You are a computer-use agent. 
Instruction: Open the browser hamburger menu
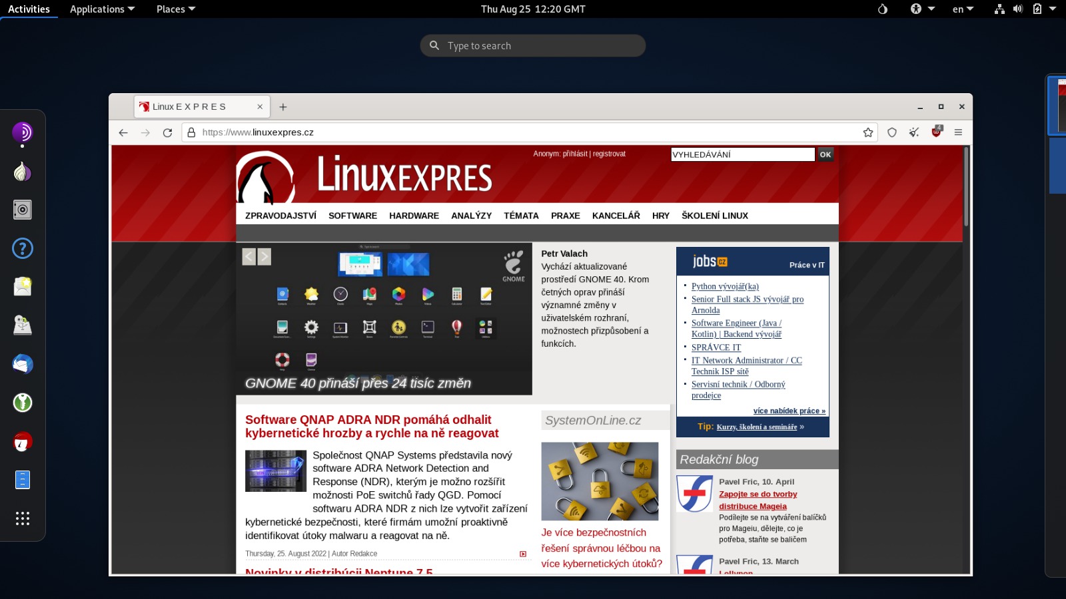click(958, 132)
